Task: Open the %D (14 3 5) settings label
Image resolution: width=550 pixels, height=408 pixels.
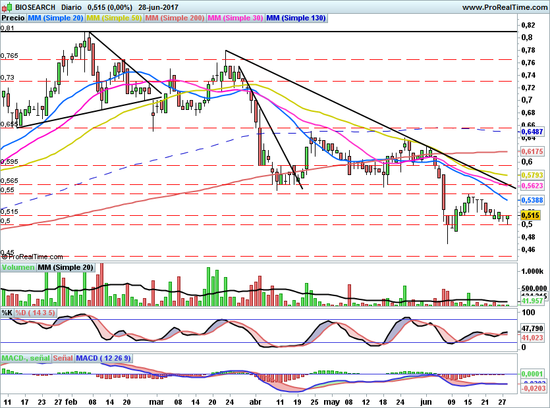Action: coord(36,312)
